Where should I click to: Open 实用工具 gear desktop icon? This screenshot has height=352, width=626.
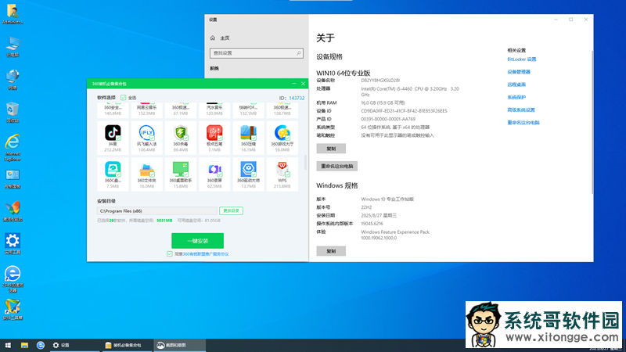pos(13,244)
